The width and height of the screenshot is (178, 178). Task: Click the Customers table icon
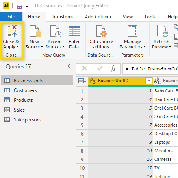[x=7, y=90]
